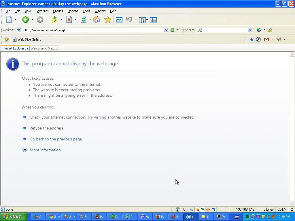295x221 pixels.
Task: Switch to Welcome to Maxt... tab
Action: pyautogui.click(x=44, y=48)
